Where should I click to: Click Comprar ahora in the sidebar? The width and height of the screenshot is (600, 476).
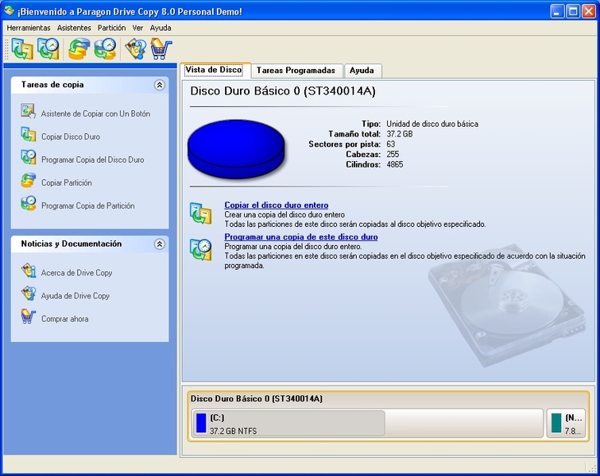[x=64, y=319]
